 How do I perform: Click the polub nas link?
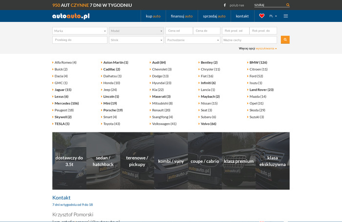point(236,5)
